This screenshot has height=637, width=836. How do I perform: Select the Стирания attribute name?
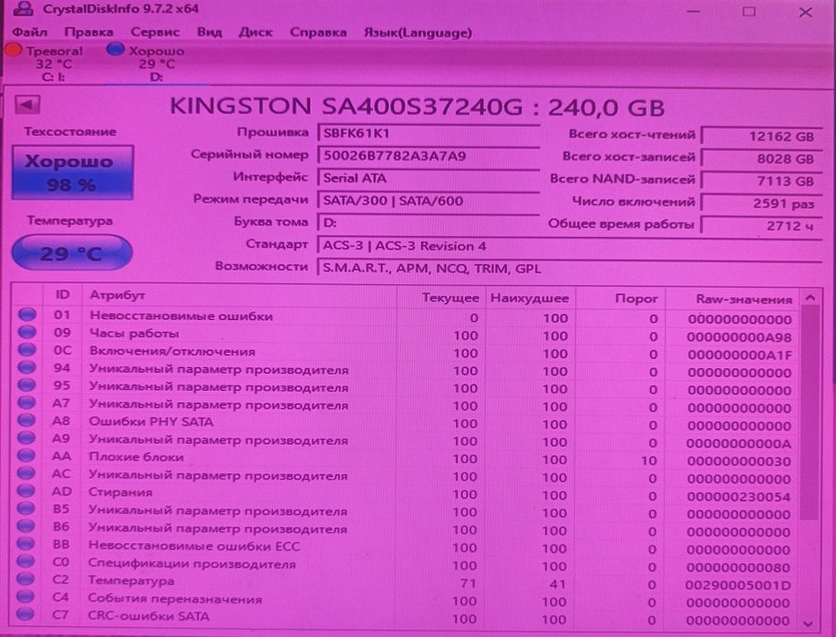(120, 492)
